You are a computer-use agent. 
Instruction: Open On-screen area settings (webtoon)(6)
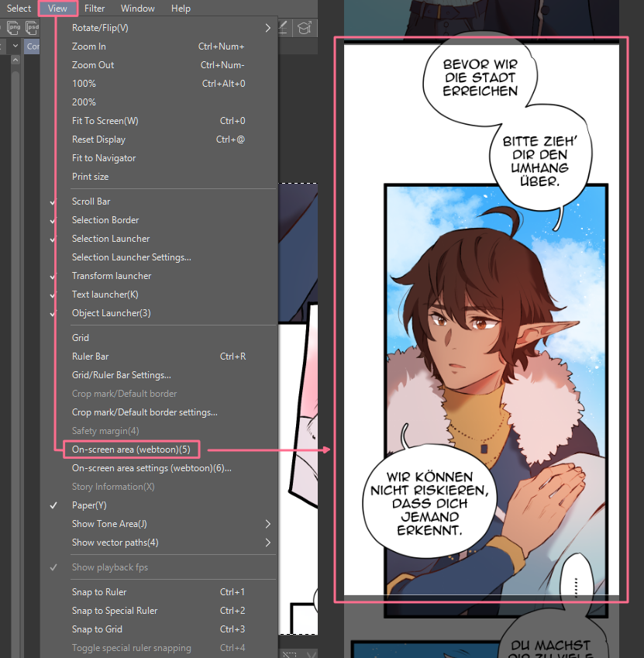pyautogui.click(x=152, y=468)
